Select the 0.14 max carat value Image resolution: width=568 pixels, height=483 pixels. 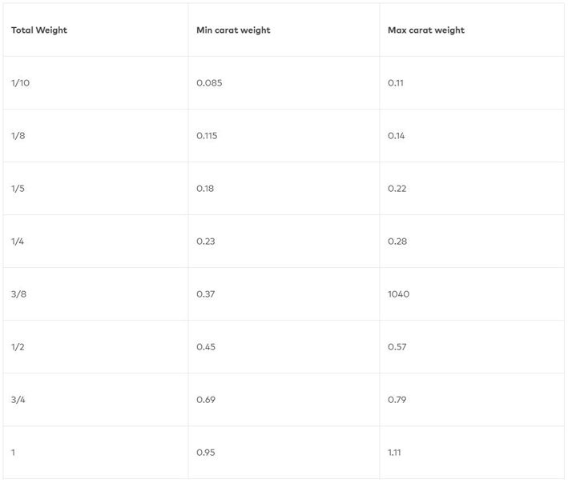(x=396, y=136)
